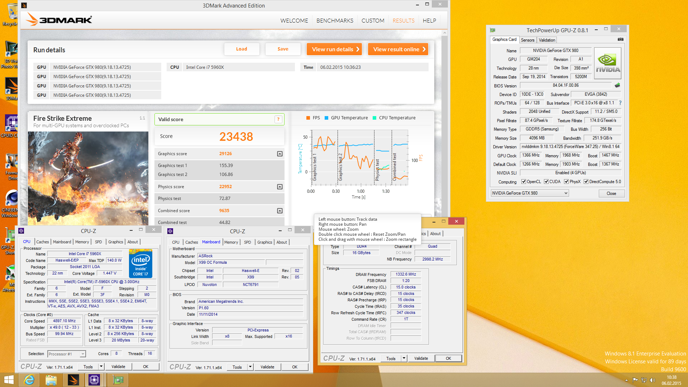Switch to 3DMark on the taskbar
This screenshot has width=688, height=387.
pyautogui.click(x=73, y=380)
